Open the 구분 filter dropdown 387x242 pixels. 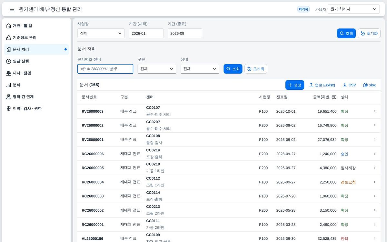(157, 69)
